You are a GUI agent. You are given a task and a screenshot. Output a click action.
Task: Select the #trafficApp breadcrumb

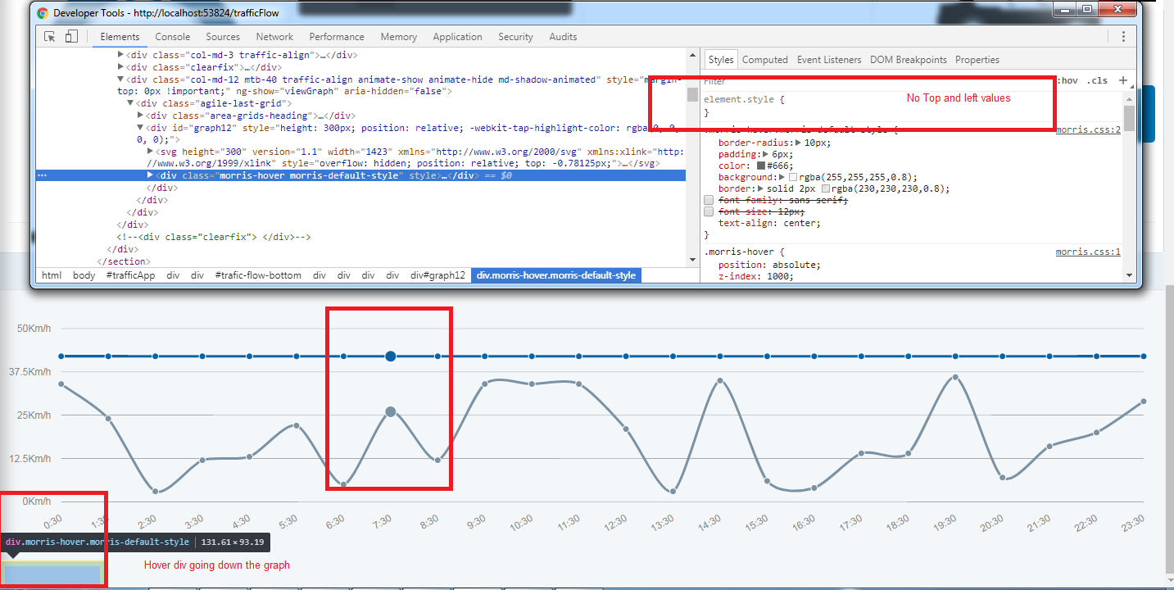(x=130, y=275)
